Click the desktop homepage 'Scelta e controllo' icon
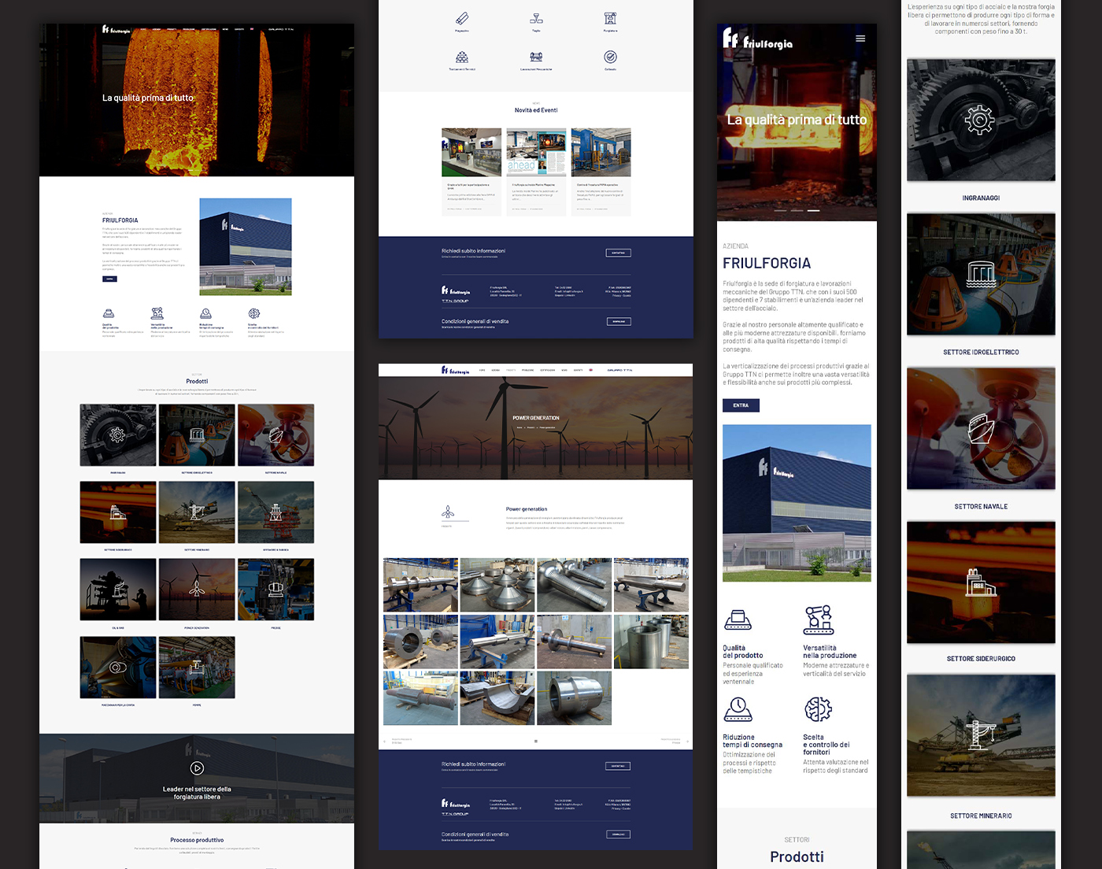 pos(254,313)
